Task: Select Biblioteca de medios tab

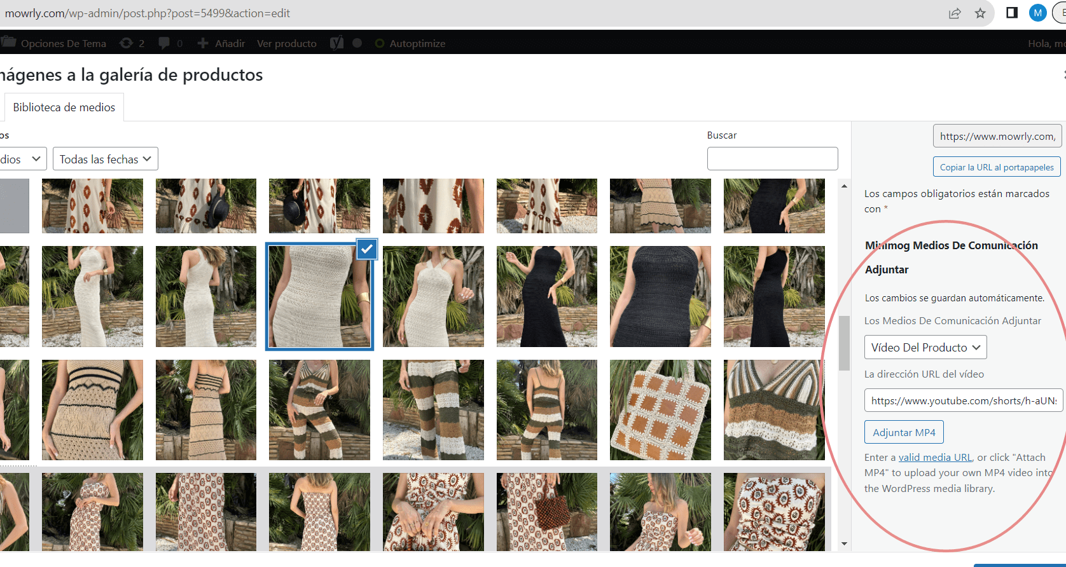Action: point(64,107)
